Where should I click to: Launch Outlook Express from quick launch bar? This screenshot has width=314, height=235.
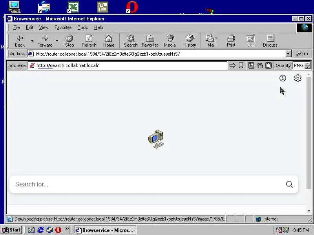point(49,230)
